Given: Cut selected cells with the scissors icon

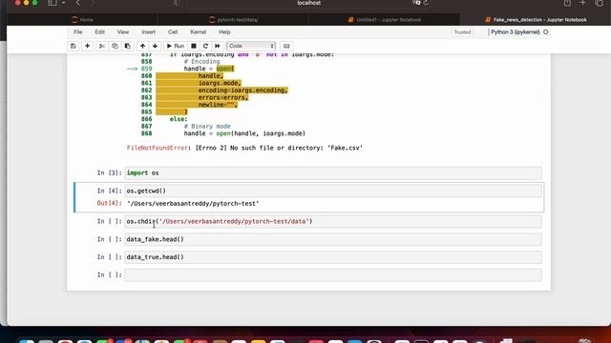Looking at the screenshot, I should pos(102,46).
